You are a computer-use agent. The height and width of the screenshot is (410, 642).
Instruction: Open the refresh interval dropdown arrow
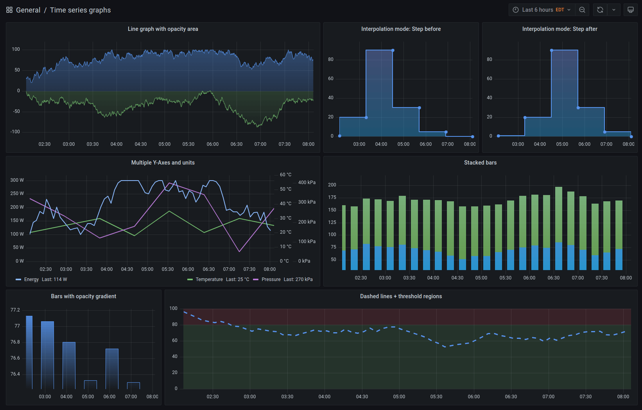pos(614,10)
